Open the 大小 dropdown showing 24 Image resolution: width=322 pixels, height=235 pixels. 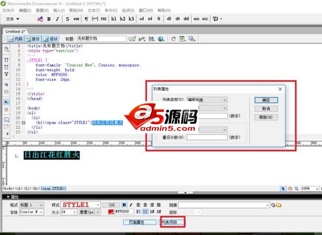[69, 212]
